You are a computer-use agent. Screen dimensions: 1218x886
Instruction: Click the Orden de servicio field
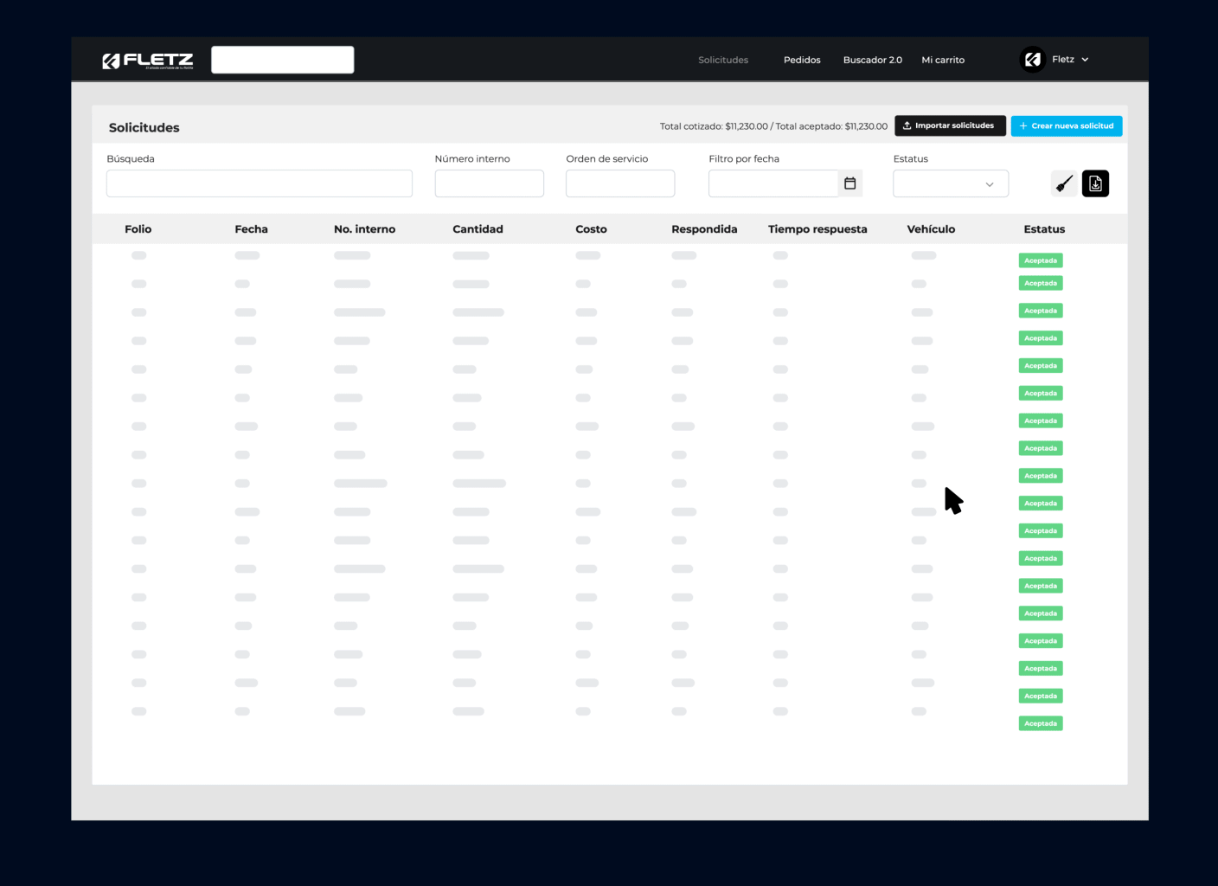[619, 183]
